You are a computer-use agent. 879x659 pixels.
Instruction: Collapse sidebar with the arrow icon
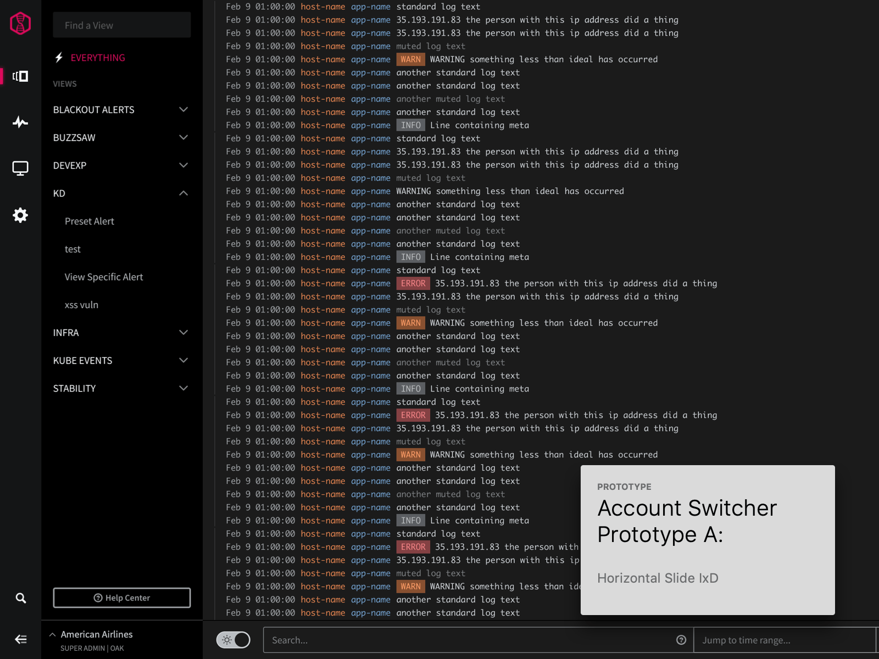(x=21, y=639)
